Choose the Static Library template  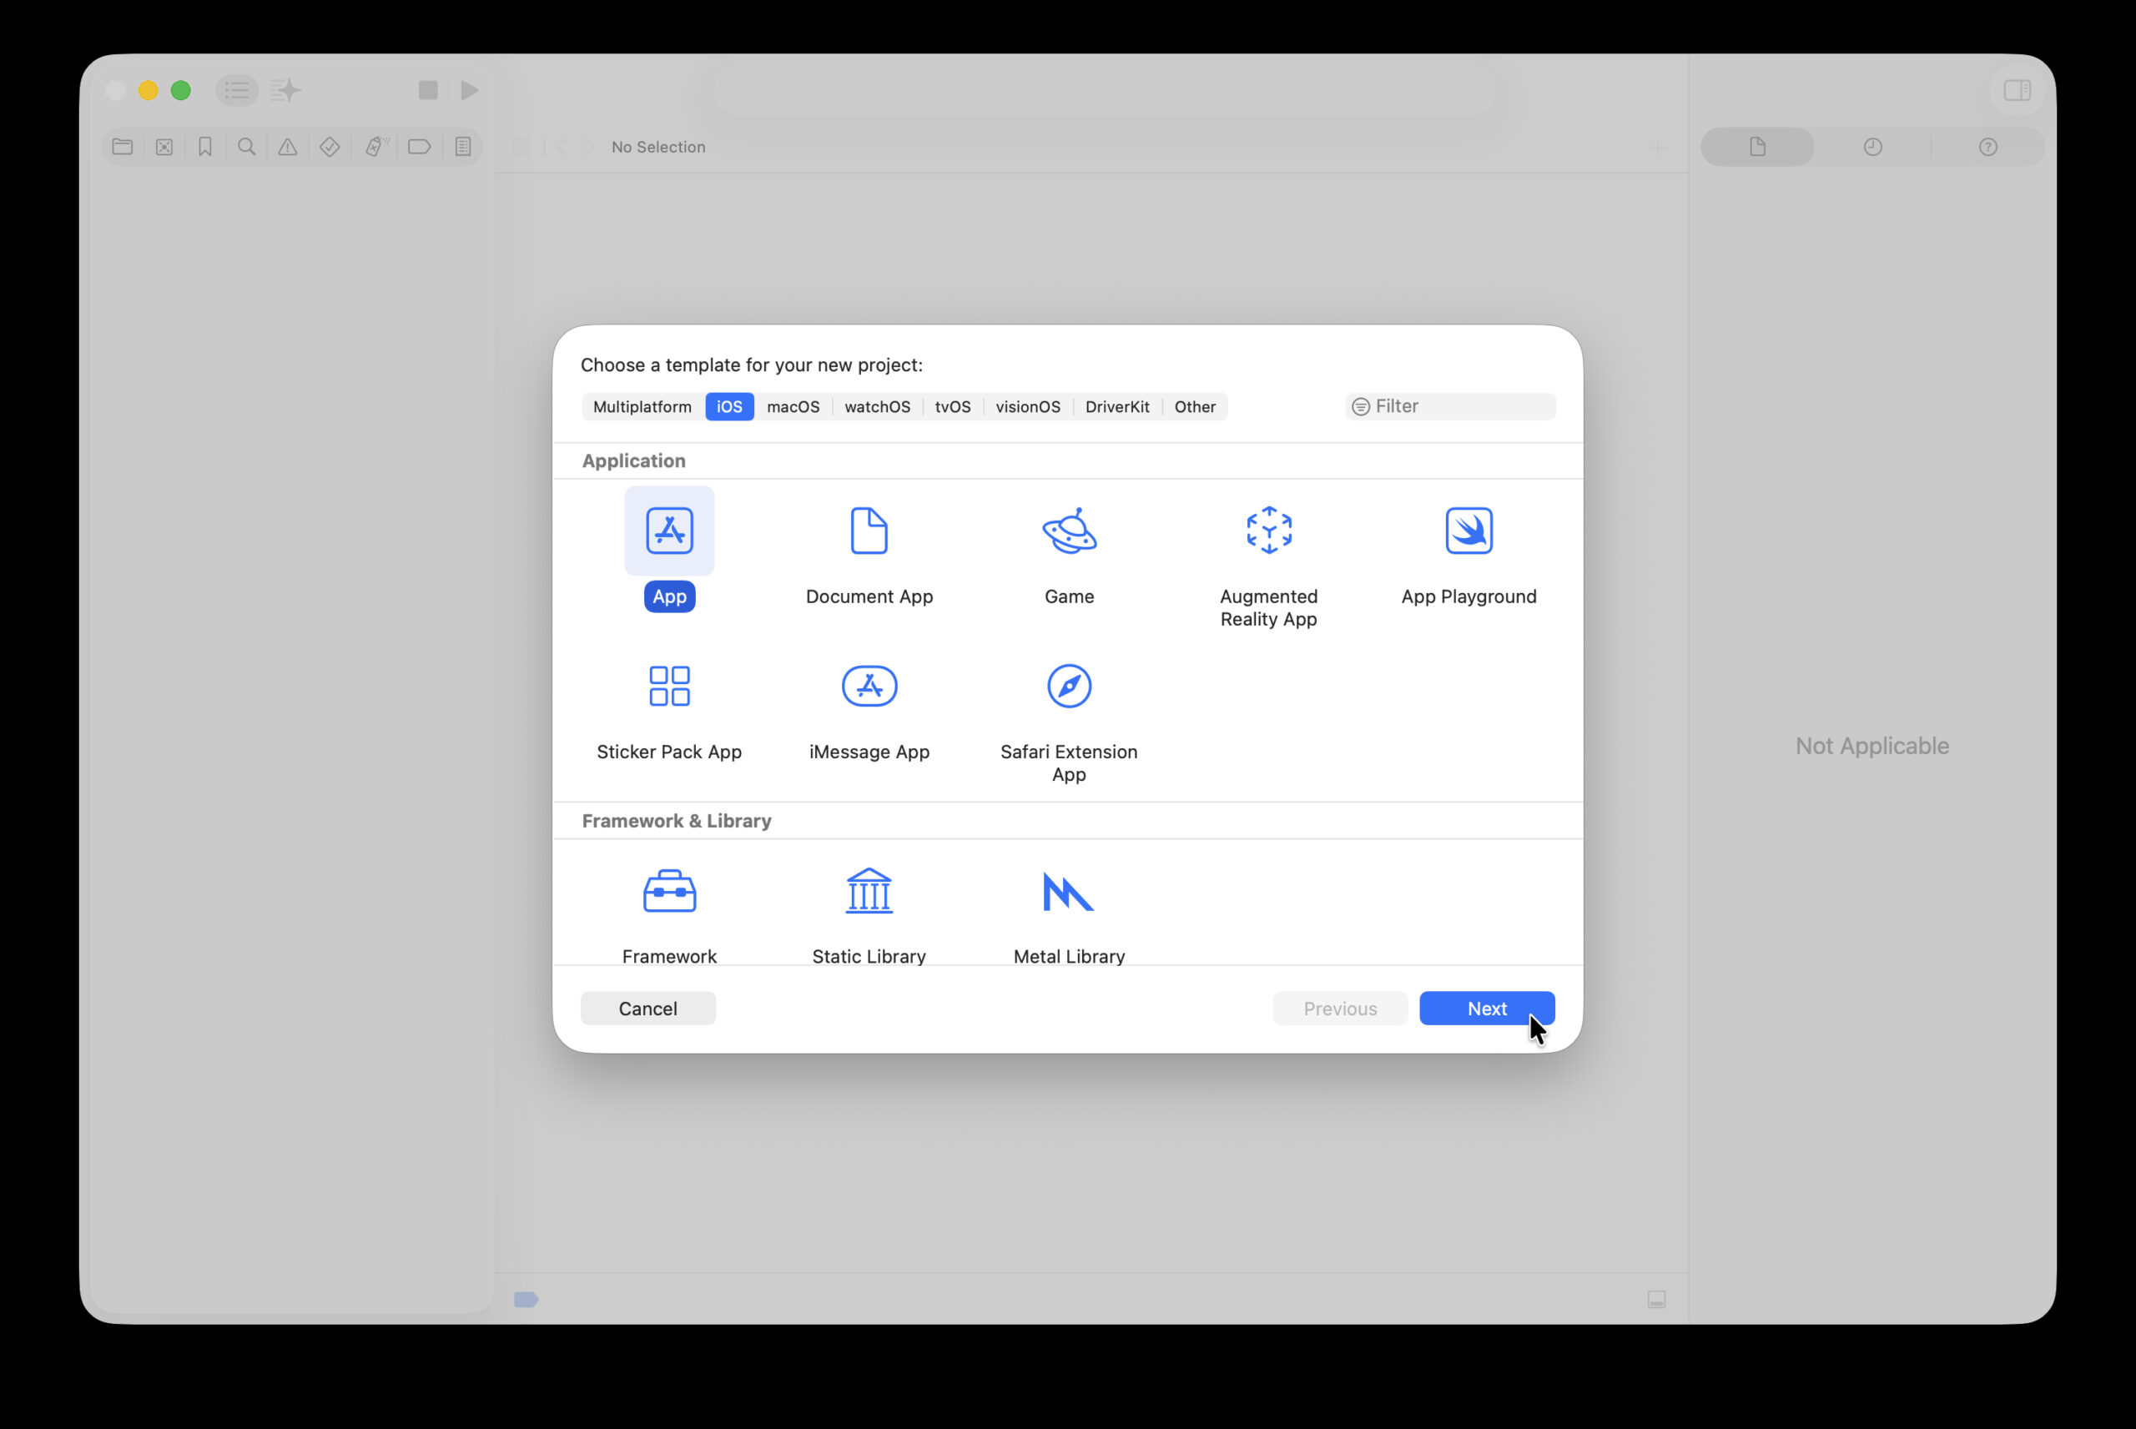[869, 890]
